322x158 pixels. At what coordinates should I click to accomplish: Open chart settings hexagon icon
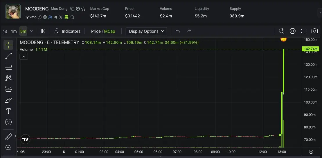pyautogui.click(x=293, y=31)
